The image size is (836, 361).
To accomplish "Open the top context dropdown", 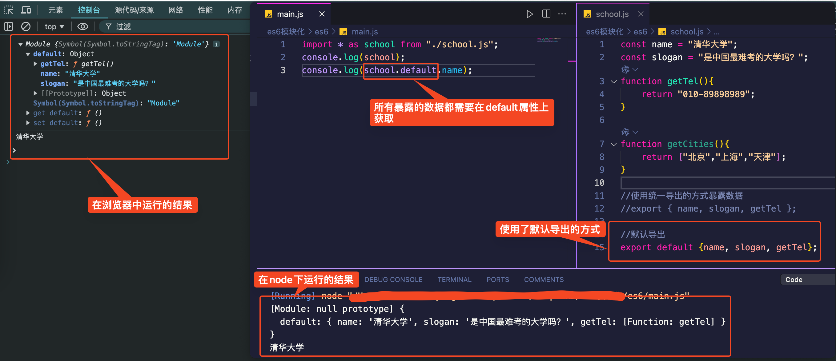I will 54,26.
